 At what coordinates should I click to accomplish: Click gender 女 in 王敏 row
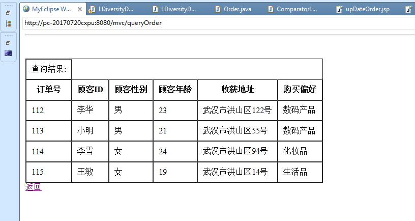tap(118, 172)
